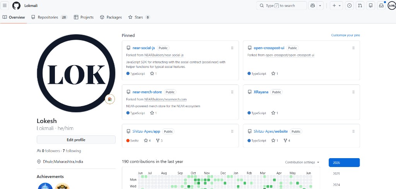Click Customize your pins link
This screenshot has height=189, width=396.
pyautogui.click(x=345, y=35)
